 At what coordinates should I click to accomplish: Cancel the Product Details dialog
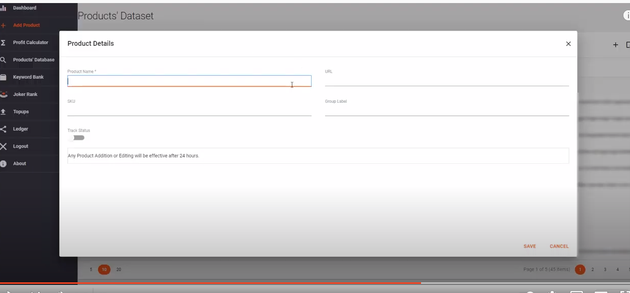(559, 246)
